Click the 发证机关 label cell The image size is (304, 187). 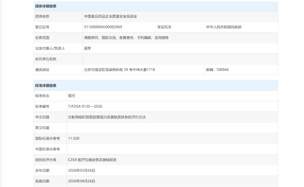[x=164, y=27]
